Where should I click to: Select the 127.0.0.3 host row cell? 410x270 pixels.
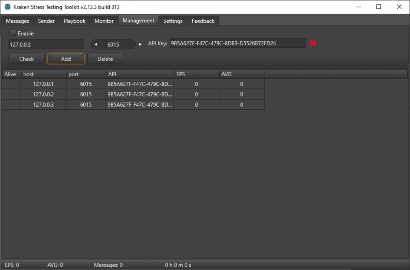tap(44, 105)
